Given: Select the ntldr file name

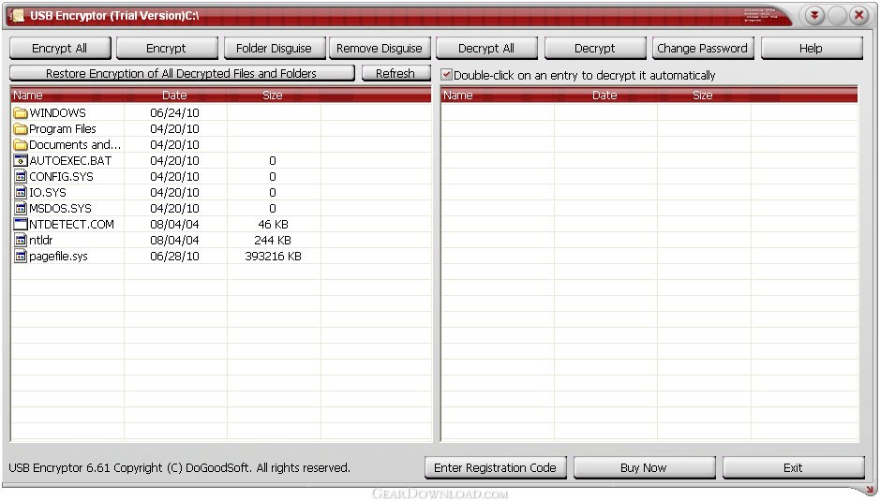Looking at the screenshot, I should (x=41, y=240).
